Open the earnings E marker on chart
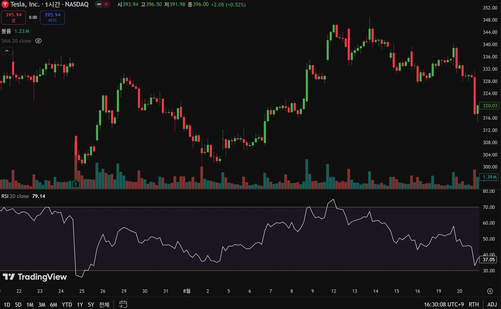501x309 pixels. 76,184
